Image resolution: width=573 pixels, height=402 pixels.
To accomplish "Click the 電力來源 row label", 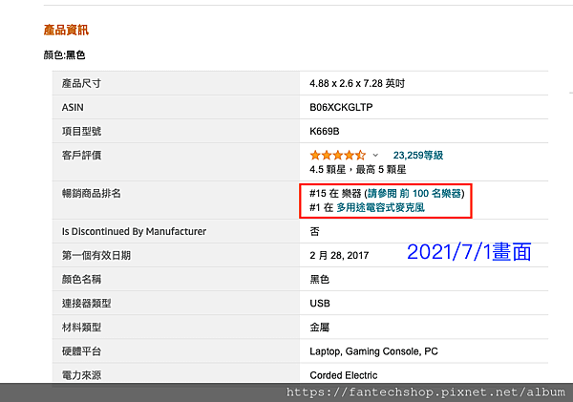I will [x=81, y=375].
